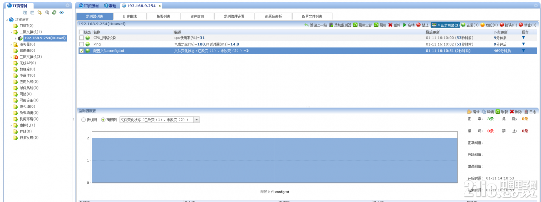Screen dimensions: 541x202
Task: Click the magnifier search icon in the tree toolbar
Action: (x=47, y=12)
